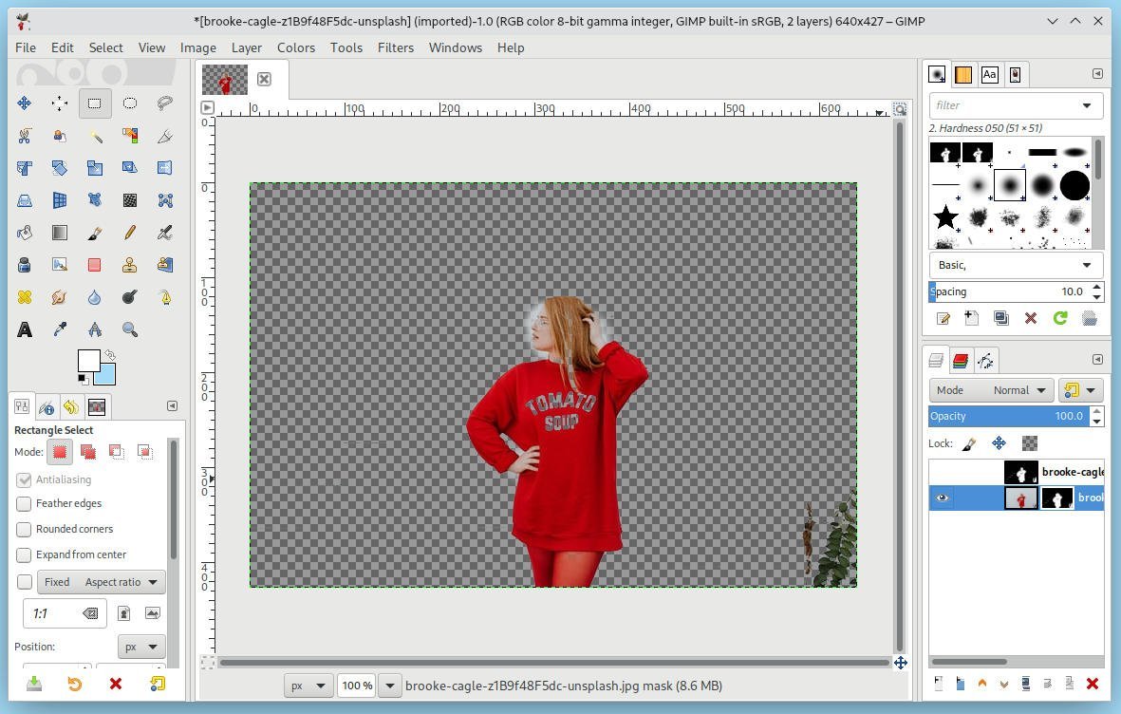Viewport: 1121px width, 714px height.
Task: Switch to the Channels tab
Action: tap(960, 360)
